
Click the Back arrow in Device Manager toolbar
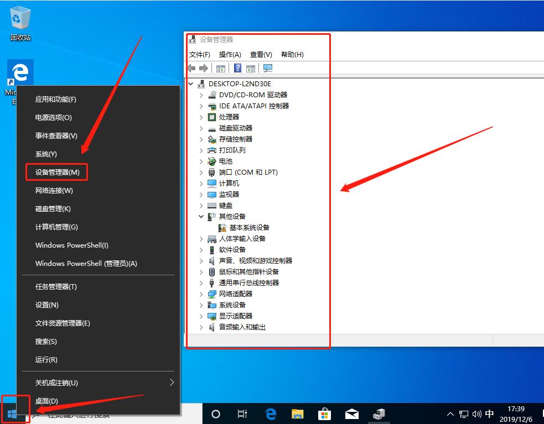click(191, 68)
